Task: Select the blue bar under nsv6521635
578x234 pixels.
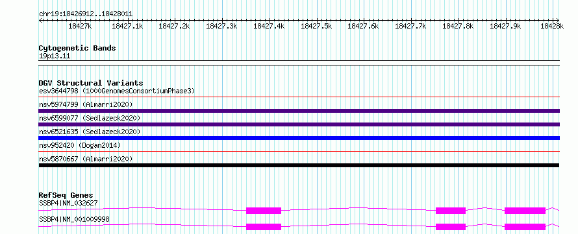Action: pos(299,138)
